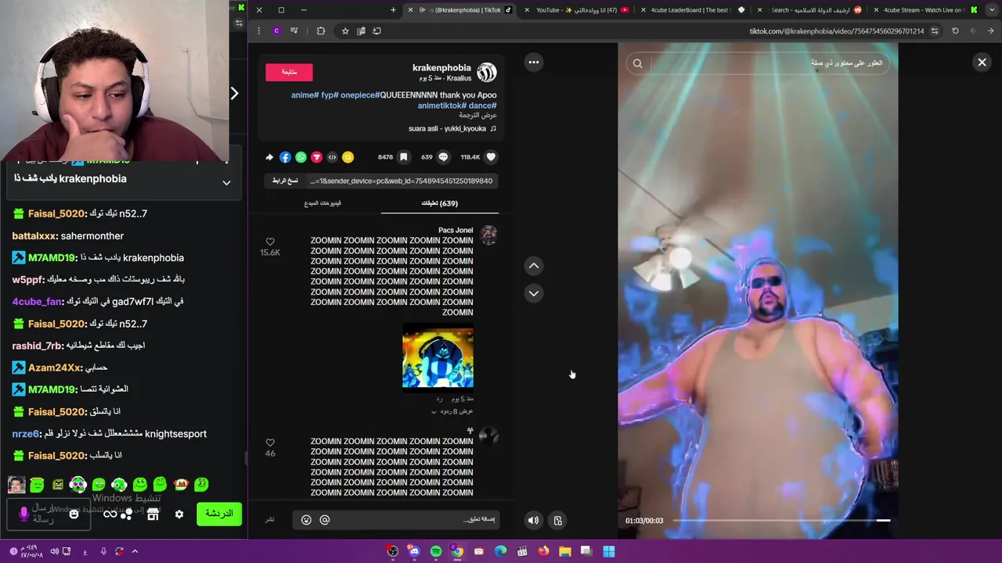Go to the next video with down chevron

[x=534, y=293]
